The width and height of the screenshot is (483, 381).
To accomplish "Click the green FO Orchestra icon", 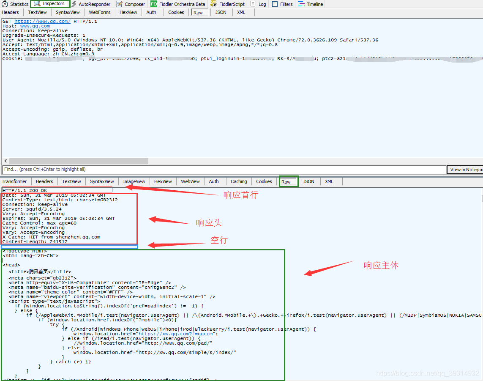I will [x=154, y=4].
